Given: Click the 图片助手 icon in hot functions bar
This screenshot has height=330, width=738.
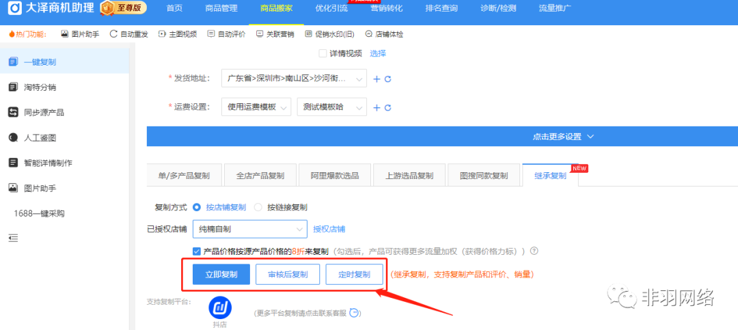Looking at the screenshot, I should pyautogui.click(x=65, y=34).
